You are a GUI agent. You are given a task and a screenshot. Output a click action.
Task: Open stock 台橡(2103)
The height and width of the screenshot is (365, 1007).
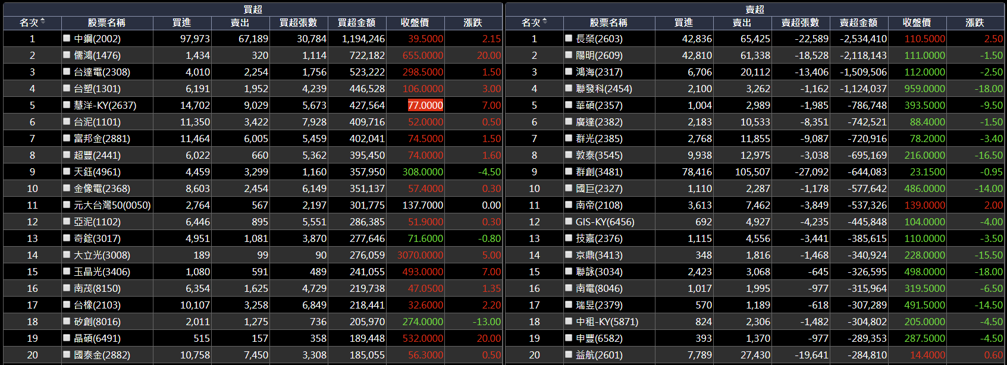tap(97, 305)
